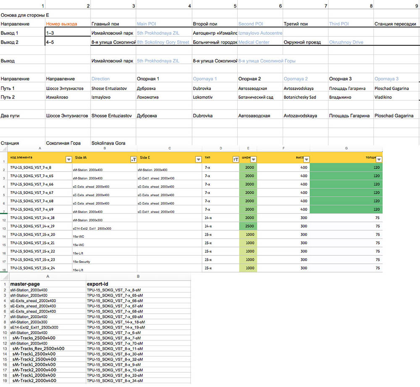Select column header 5 in top sheet
Screen dimensions: 420x387
235,6
